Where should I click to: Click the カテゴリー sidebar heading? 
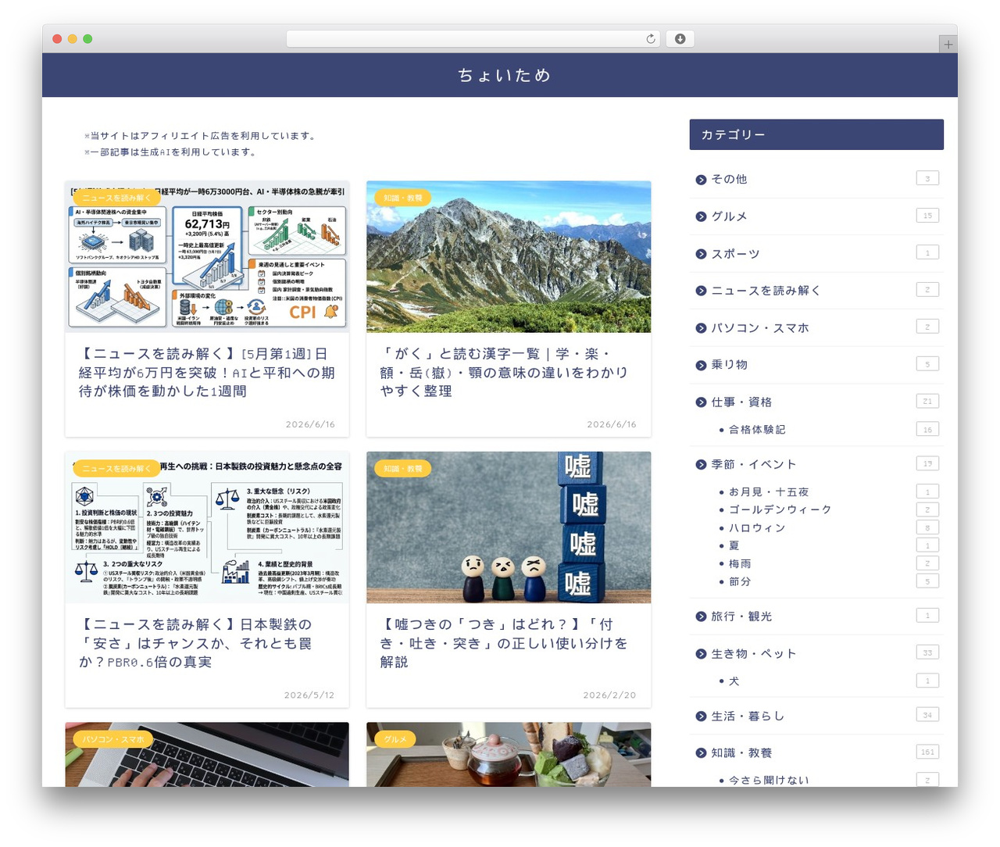(x=816, y=134)
